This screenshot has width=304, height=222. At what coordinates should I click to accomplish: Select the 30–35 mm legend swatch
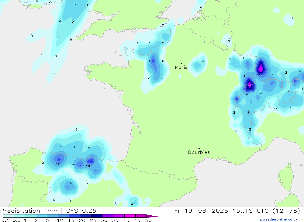tap(108, 216)
